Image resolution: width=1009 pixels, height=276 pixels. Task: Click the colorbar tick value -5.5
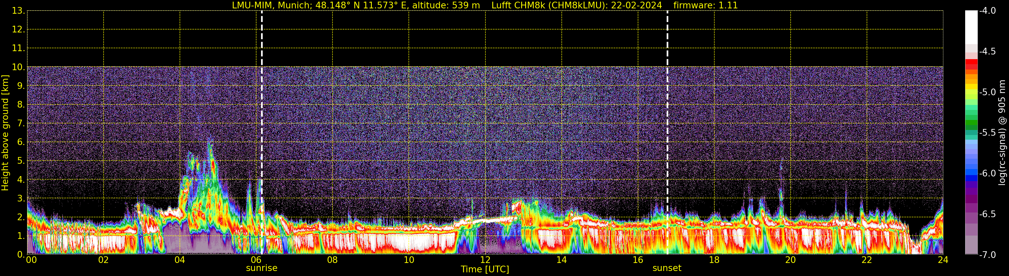click(x=988, y=133)
